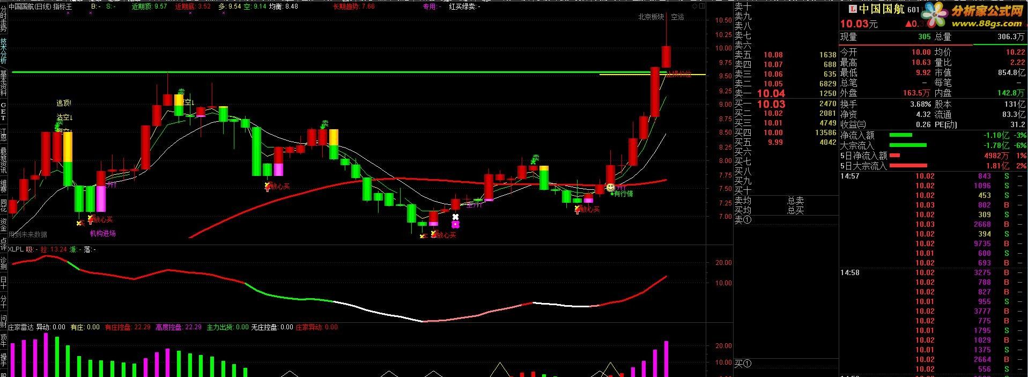Click the 14:58 timestamp in the trade list
This screenshot has height=377, width=1028.
pos(850,272)
